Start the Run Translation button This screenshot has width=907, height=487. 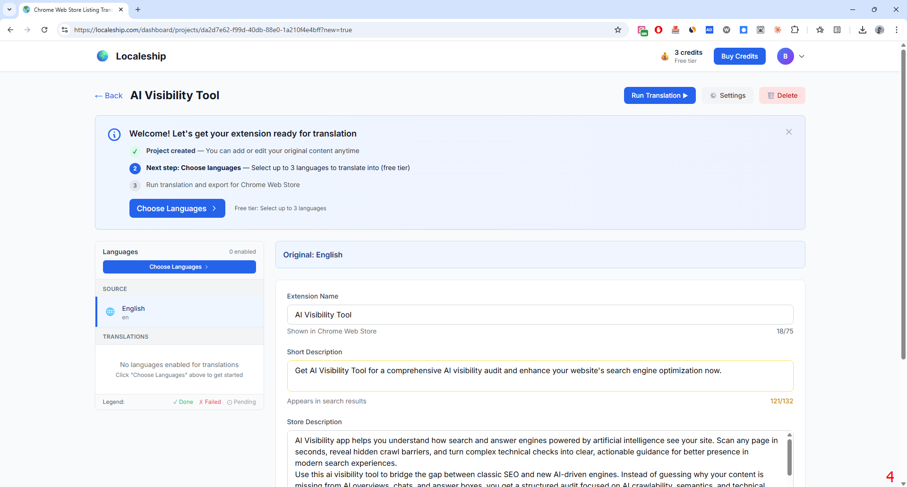pyautogui.click(x=659, y=95)
